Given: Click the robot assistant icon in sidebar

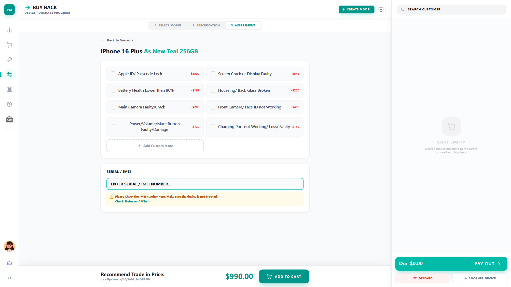Looking at the screenshot, I should [x=9, y=263].
